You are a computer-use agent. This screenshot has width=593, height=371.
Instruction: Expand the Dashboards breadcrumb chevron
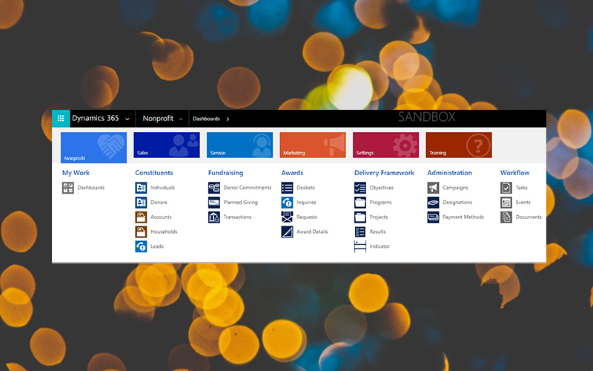228,119
